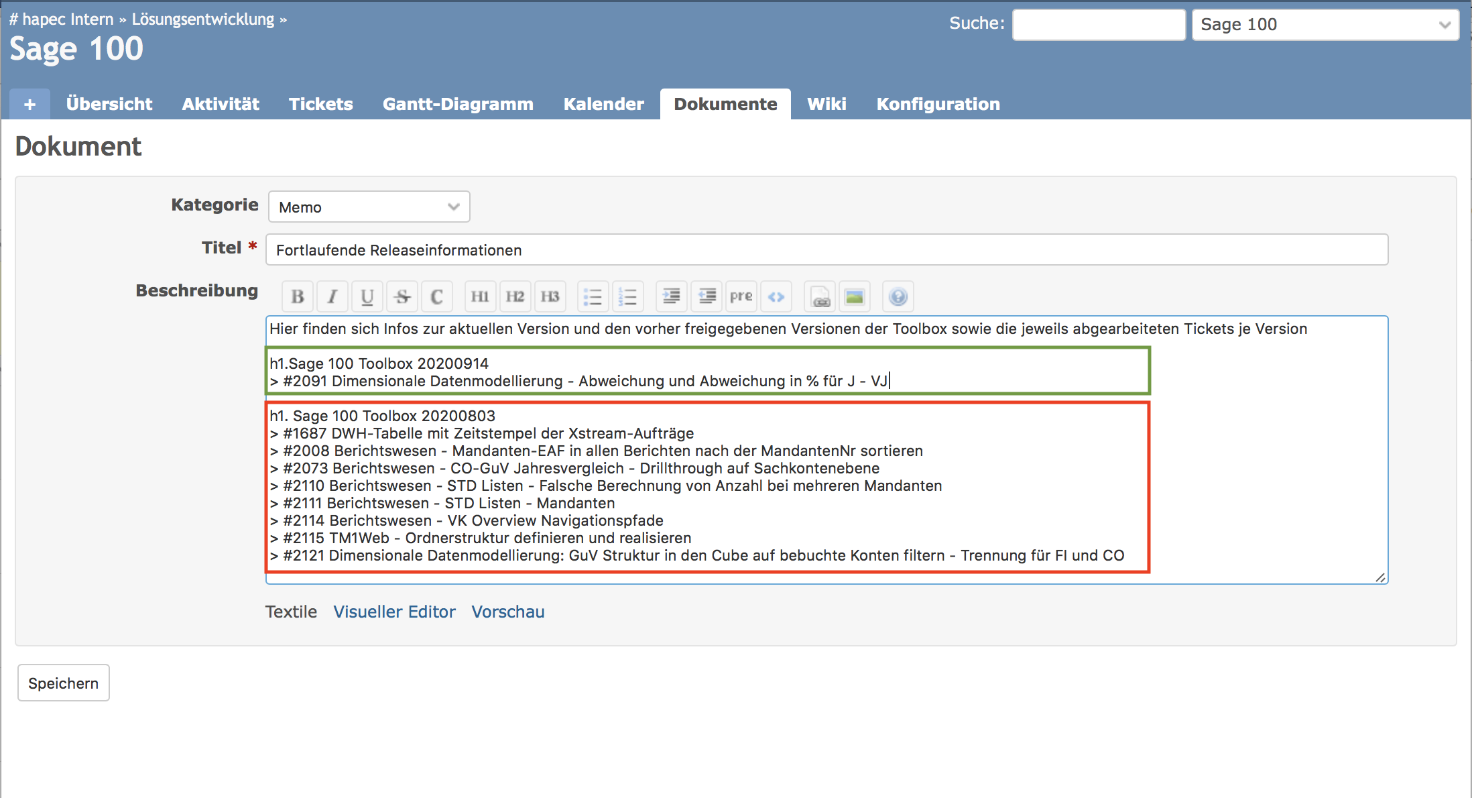
Task: Switch to Visueller Editor mode
Action: point(394,612)
